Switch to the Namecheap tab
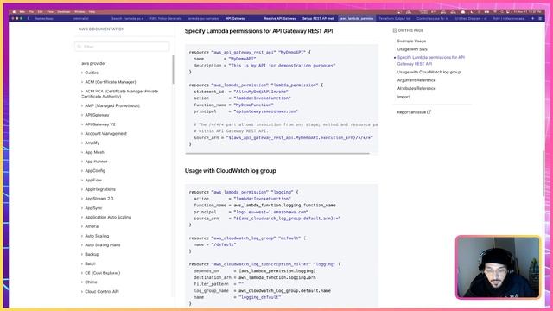The image size is (553, 311). [x=44, y=18]
